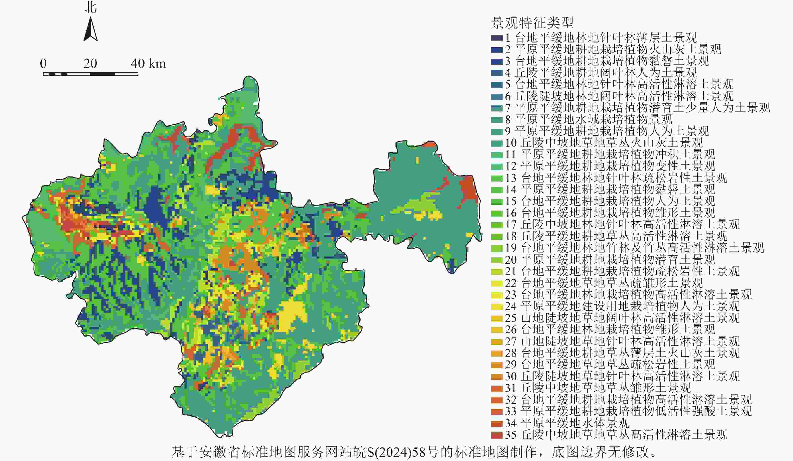Image resolution: width=793 pixels, height=461 pixels.
Task: Click legend swatch for class 13
Action: (x=497, y=178)
